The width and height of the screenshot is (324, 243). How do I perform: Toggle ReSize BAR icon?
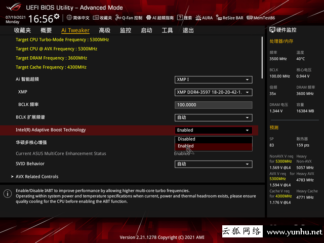(219, 18)
